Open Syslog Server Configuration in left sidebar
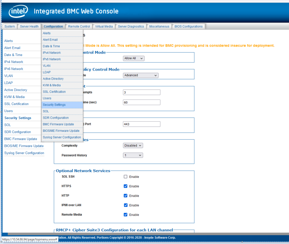This screenshot has height=244, width=289. pos(24,153)
